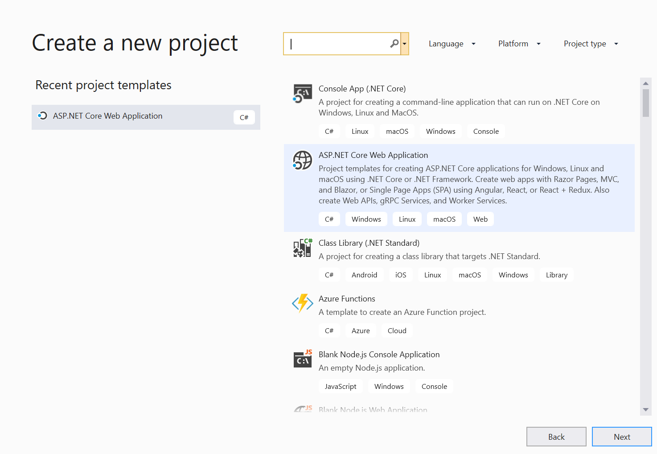The width and height of the screenshot is (657, 454).
Task: Open the search history dropdown arrow
Action: tap(405, 43)
